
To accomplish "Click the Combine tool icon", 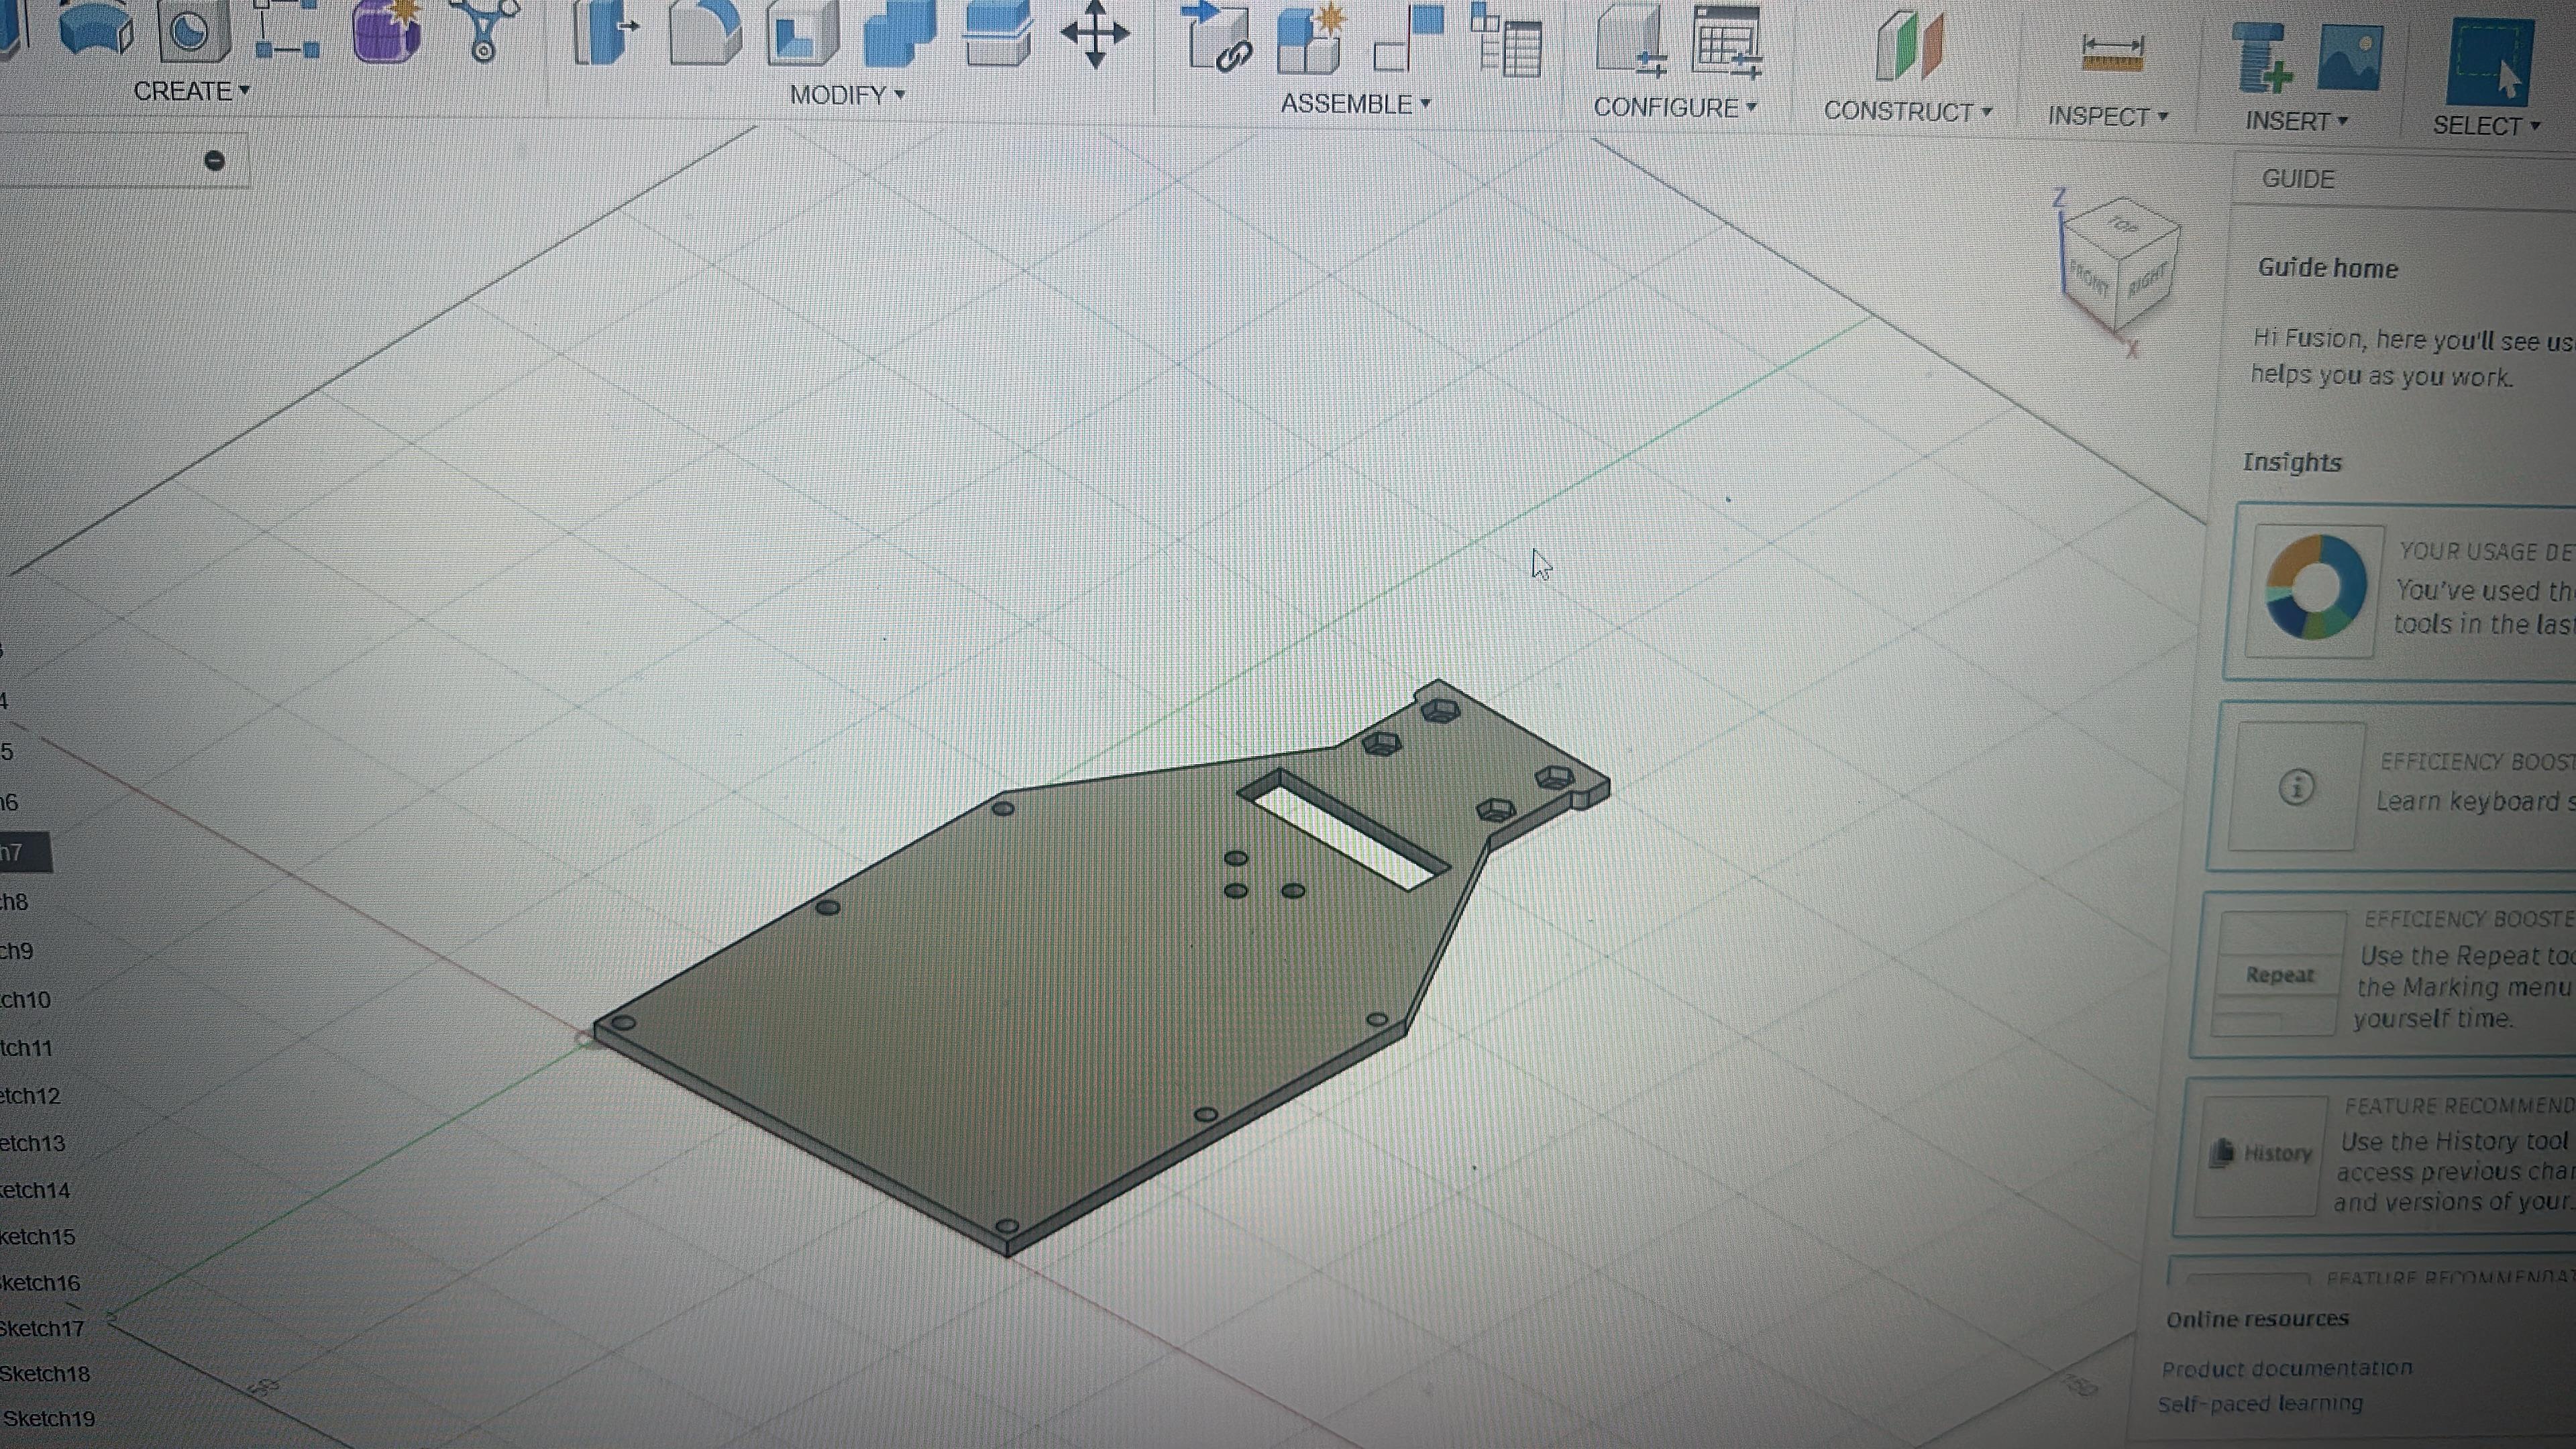I will click(x=899, y=32).
